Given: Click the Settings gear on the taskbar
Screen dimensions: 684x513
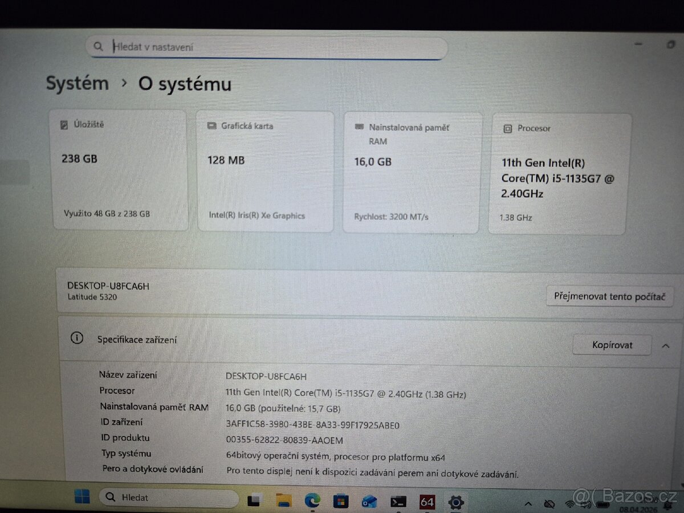Looking at the screenshot, I should [x=455, y=502].
